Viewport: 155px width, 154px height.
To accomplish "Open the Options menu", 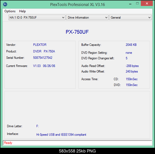I will click(x=10, y=11).
